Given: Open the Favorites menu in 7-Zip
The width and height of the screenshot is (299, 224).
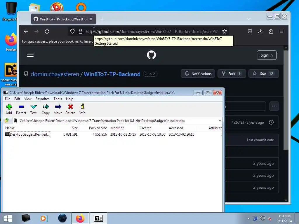Looking at the screenshot, I should [42, 99].
